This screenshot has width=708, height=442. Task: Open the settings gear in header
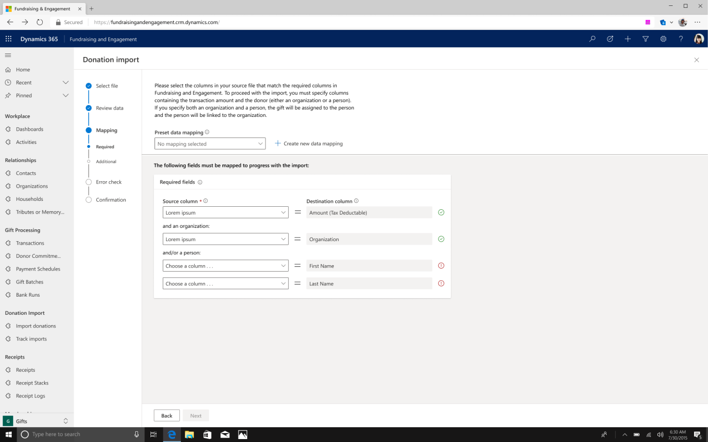point(663,39)
